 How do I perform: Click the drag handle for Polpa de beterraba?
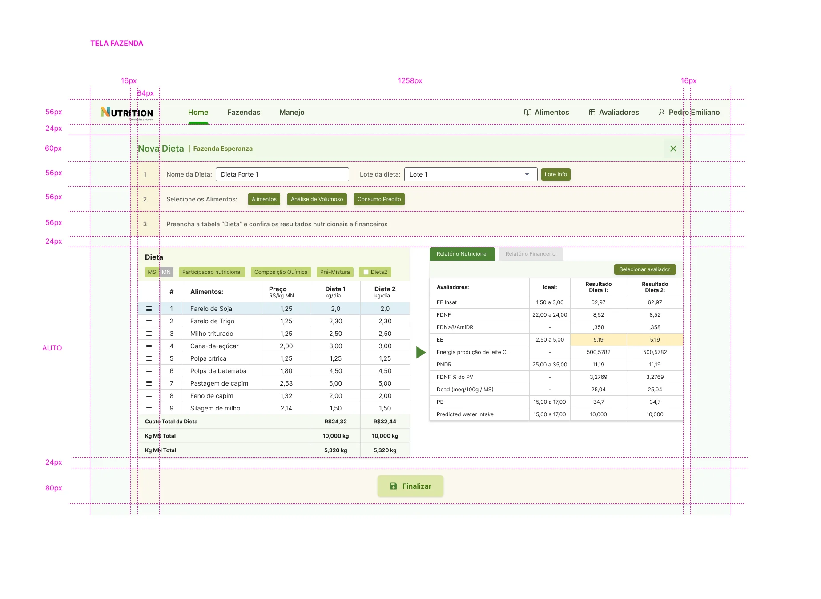click(149, 371)
